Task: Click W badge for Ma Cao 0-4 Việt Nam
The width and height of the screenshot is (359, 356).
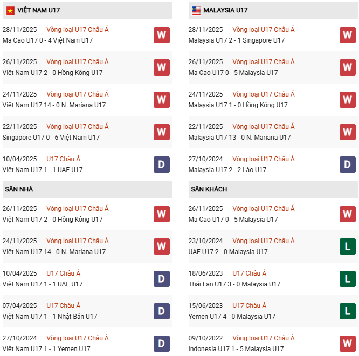Action: 162,35
